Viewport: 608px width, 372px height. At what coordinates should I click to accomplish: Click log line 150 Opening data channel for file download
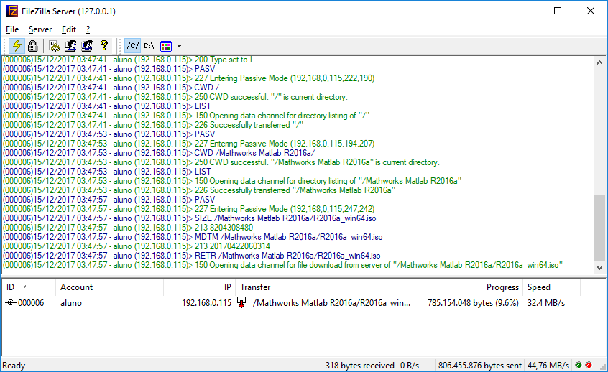[x=282, y=265]
